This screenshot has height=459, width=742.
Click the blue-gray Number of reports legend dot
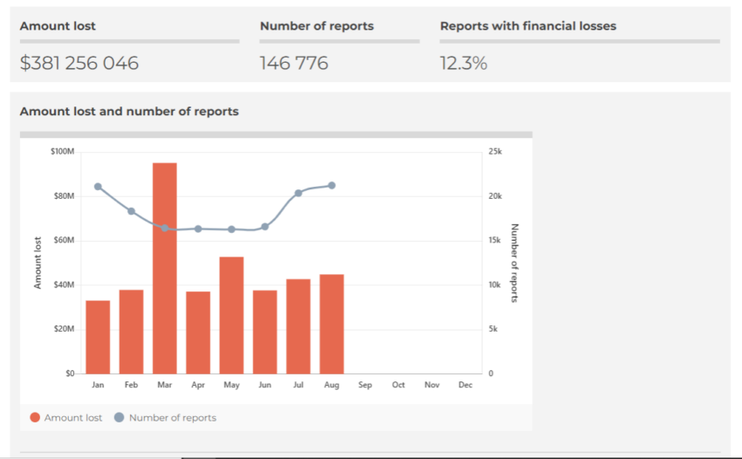click(x=120, y=417)
